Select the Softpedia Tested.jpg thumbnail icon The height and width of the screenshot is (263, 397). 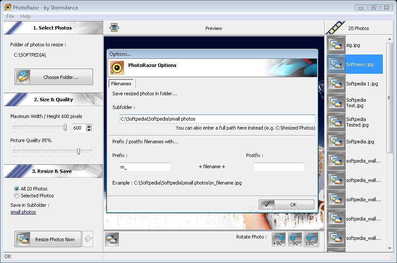coord(336,122)
